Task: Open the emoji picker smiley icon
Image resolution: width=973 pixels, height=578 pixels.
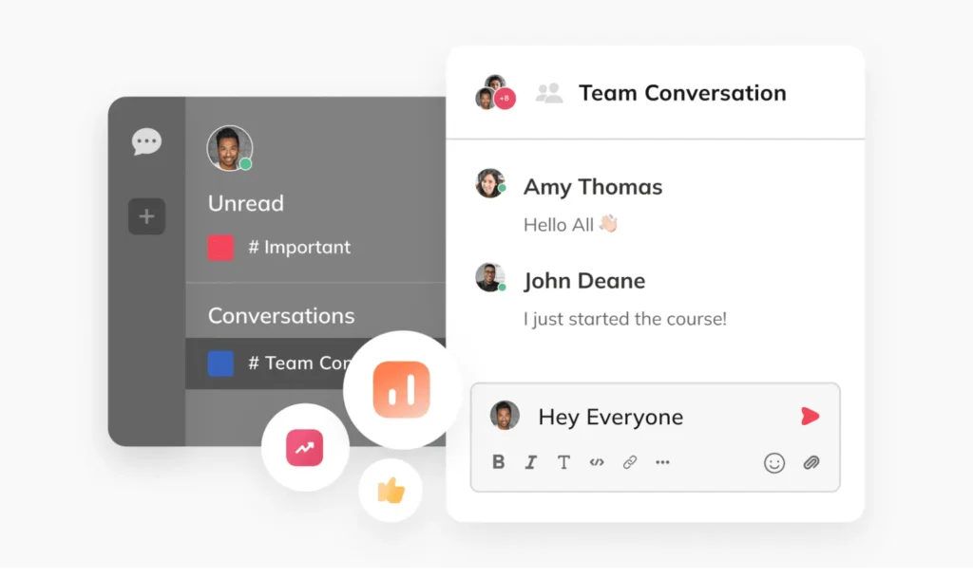Action: (x=774, y=463)
